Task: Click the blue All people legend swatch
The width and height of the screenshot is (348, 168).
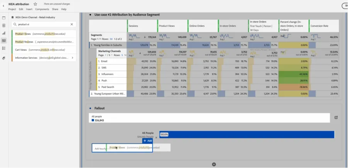Action: tap(93, 120)
